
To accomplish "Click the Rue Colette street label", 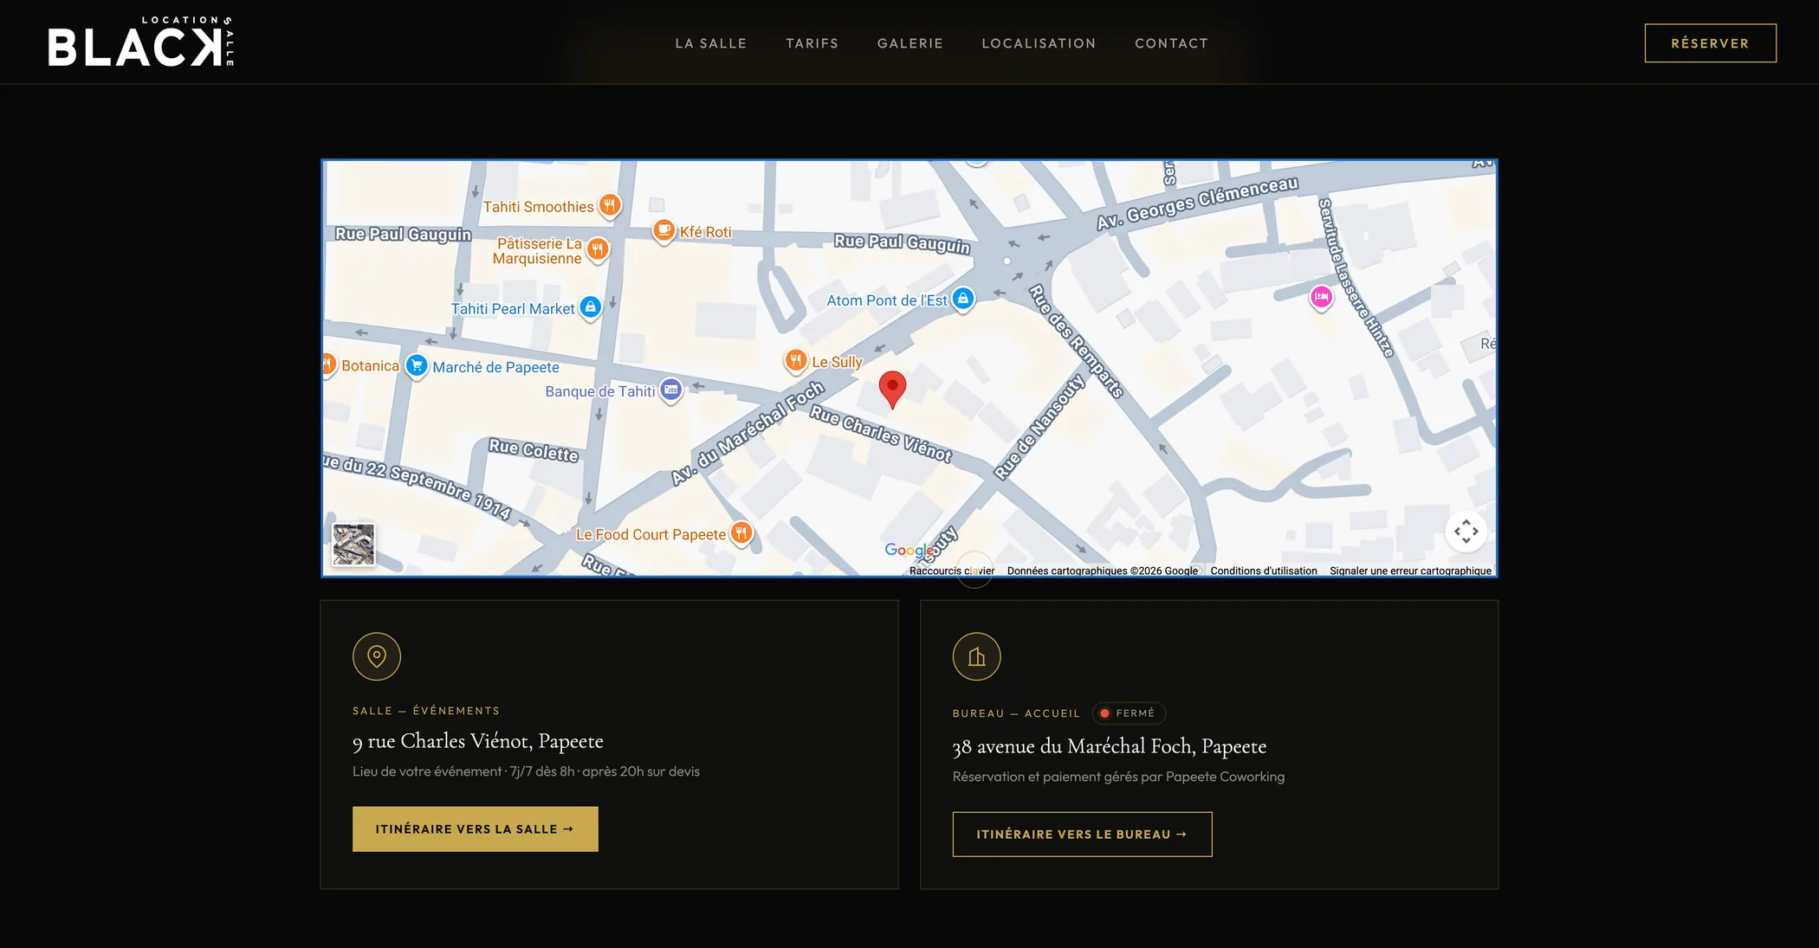I will pyautogui.click(x=534, y=450).
